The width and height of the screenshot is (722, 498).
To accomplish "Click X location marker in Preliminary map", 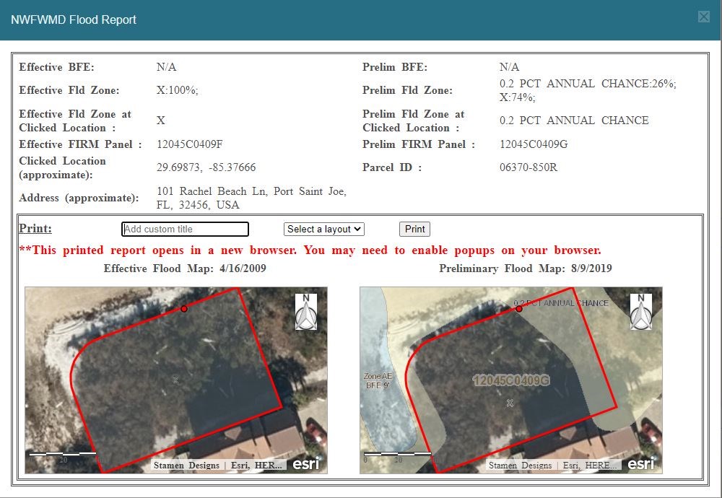I will tap(510, 403).
